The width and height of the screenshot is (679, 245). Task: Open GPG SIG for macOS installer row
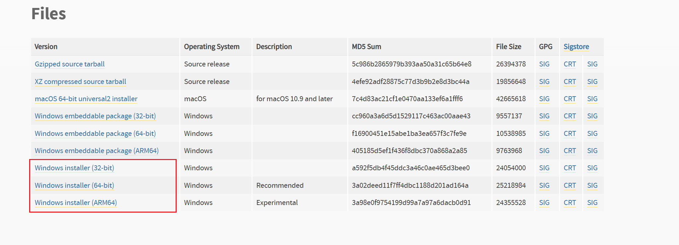coord(544,99)
